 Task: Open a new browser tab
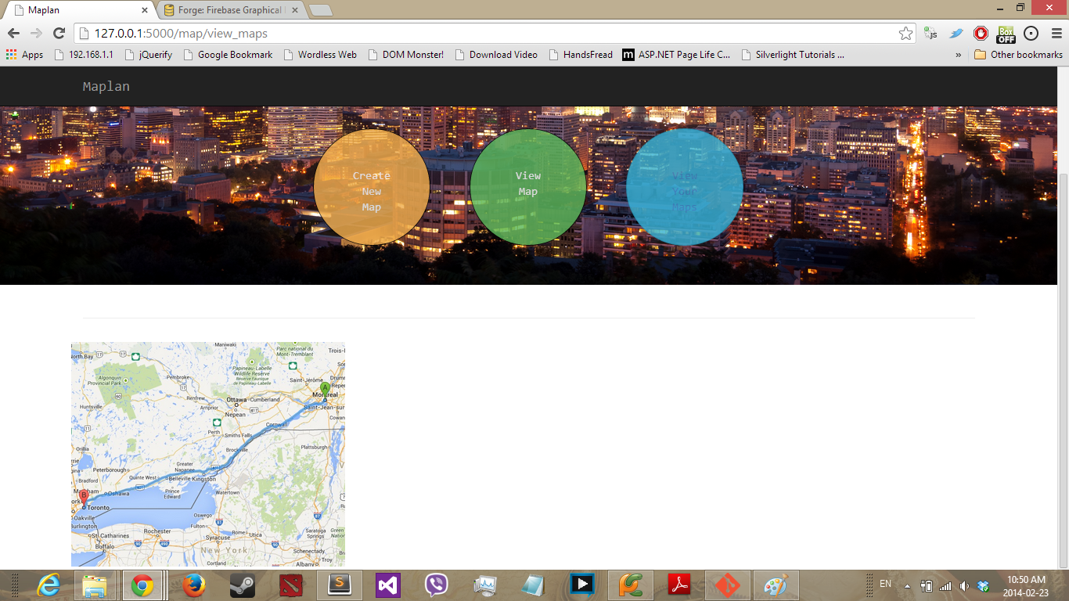click(321, 10)
